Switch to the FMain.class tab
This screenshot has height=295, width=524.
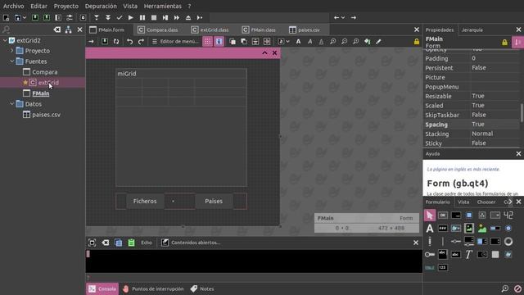pos(259,29)
